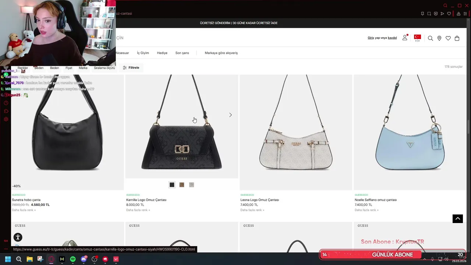Open the Sıralama ölçütü sort dropdown
Viewport: 471px width, 265px height.
[105, 68]
